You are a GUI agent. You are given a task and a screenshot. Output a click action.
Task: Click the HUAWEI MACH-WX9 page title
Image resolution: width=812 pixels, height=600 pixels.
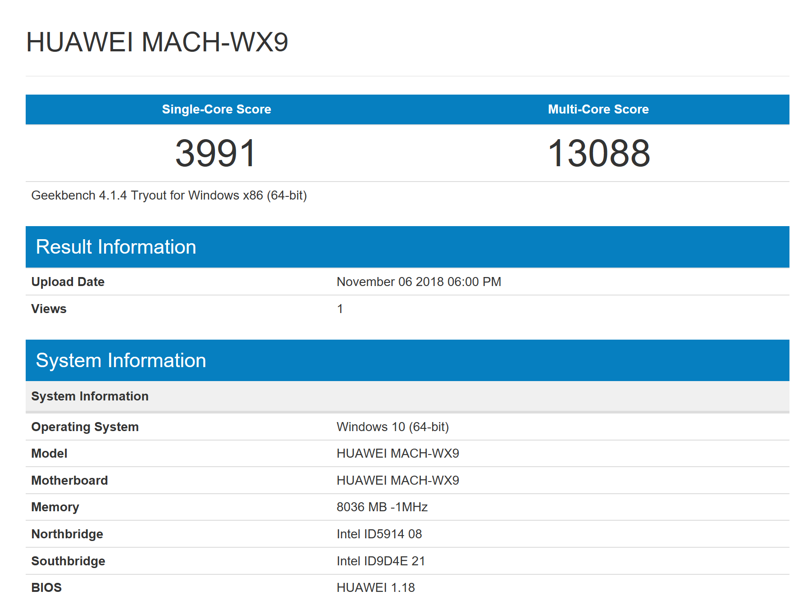coord(157,42)
